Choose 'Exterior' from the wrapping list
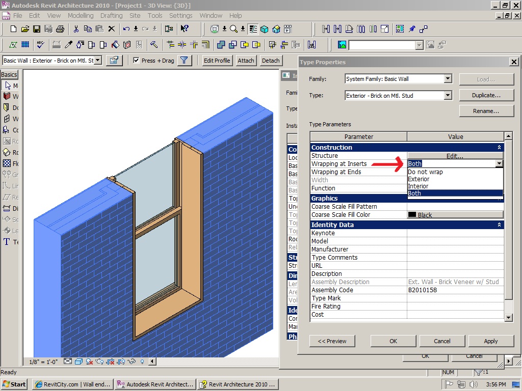 pyautogui.click(x=419, y=179)
